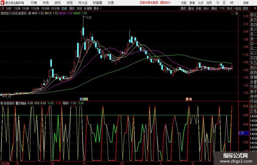Toggle the right panel icon above price axis

tap(236, 14)
